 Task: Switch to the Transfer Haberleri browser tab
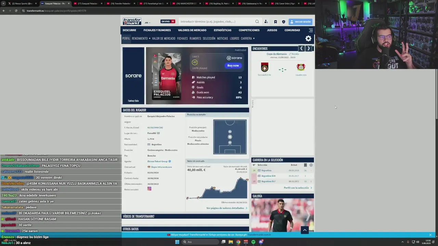[120, 3]
